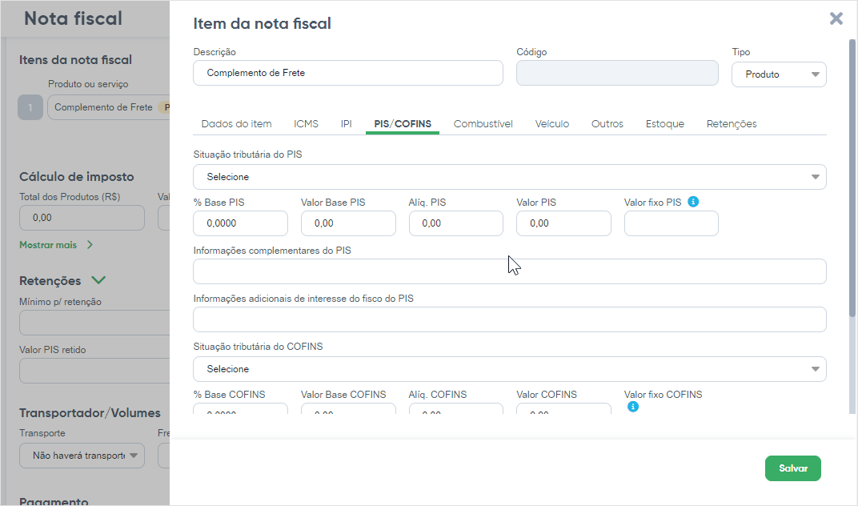Screen dimensions: 858x506
Task: Open the Tipo dropdown
Action: coord(779,74)
